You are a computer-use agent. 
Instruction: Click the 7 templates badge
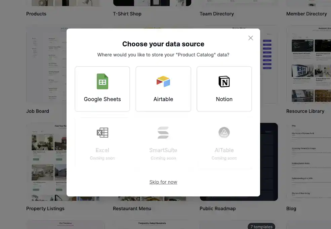(261, 226)
